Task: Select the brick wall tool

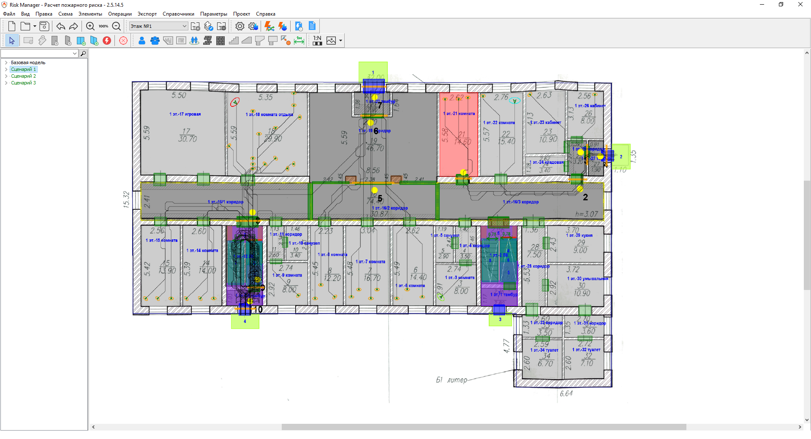Action: [x=220, y=41]
